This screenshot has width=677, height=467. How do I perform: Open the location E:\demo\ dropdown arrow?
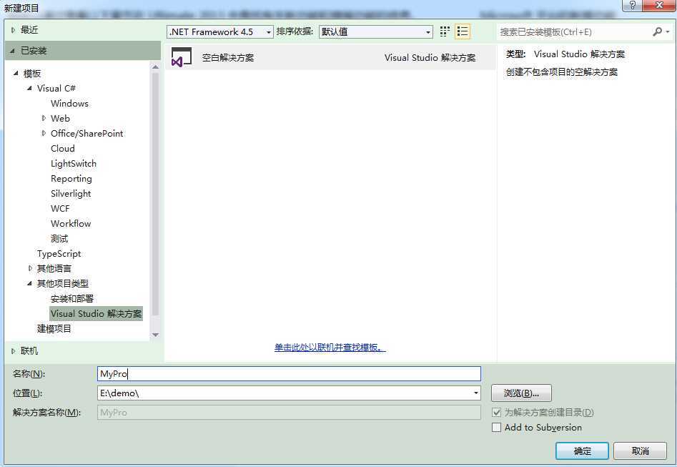coord(476,393)
